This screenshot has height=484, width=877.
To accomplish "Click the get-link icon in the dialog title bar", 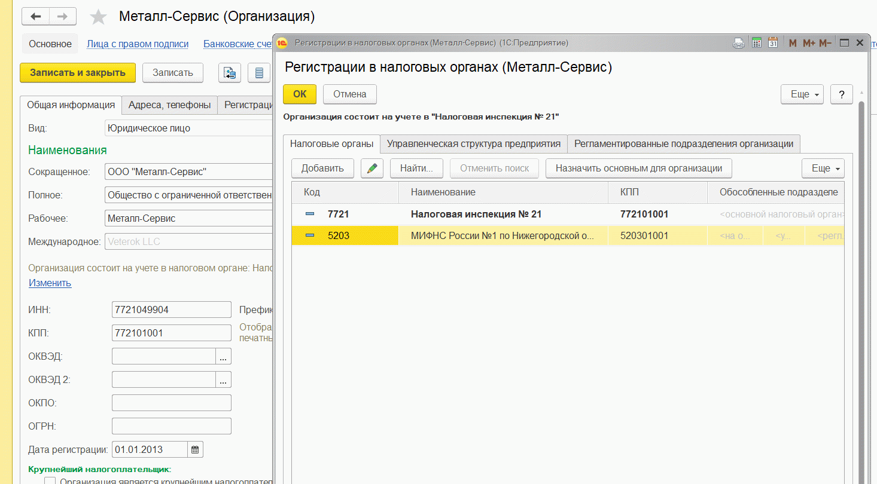I will [x=739, y=43].
